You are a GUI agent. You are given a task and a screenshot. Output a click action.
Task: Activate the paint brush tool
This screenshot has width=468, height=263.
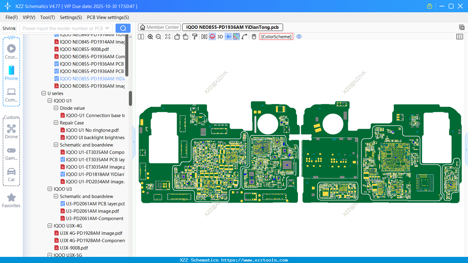195,36
